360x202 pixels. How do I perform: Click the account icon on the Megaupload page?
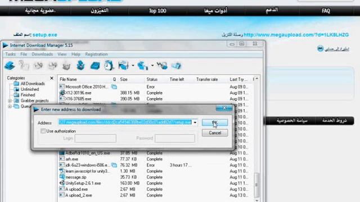[320, 49]
